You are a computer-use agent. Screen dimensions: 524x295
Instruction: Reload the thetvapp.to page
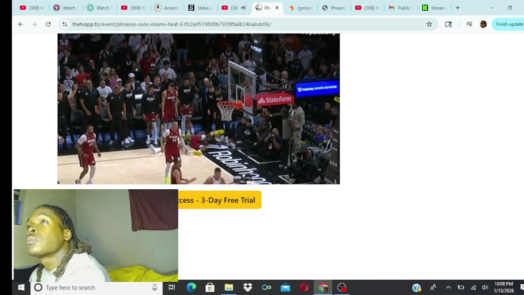coord(48,24)
